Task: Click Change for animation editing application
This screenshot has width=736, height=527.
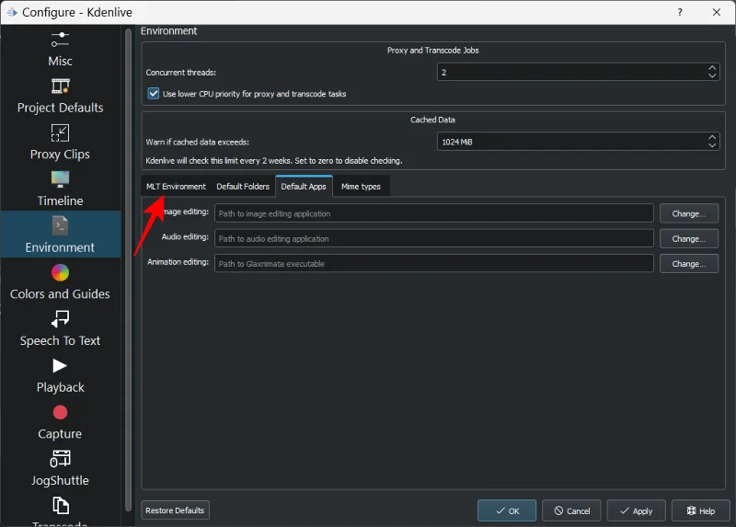Action: 688,264
